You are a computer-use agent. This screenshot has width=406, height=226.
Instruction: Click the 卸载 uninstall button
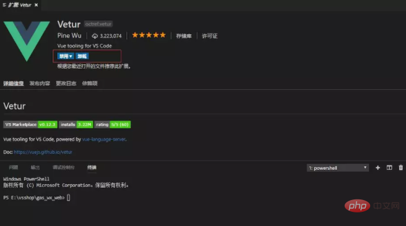click(x=82, y=56)
